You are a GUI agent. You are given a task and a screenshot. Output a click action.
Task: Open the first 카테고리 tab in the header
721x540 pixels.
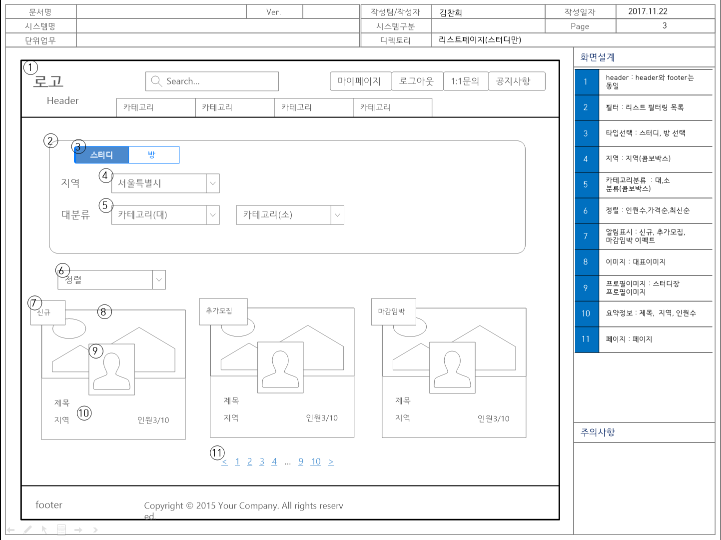[156, 107]
